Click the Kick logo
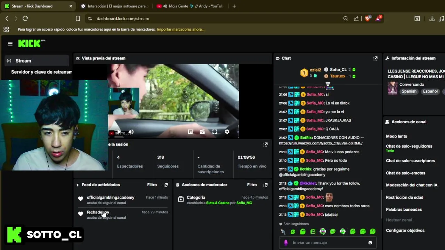 [32, 43]
